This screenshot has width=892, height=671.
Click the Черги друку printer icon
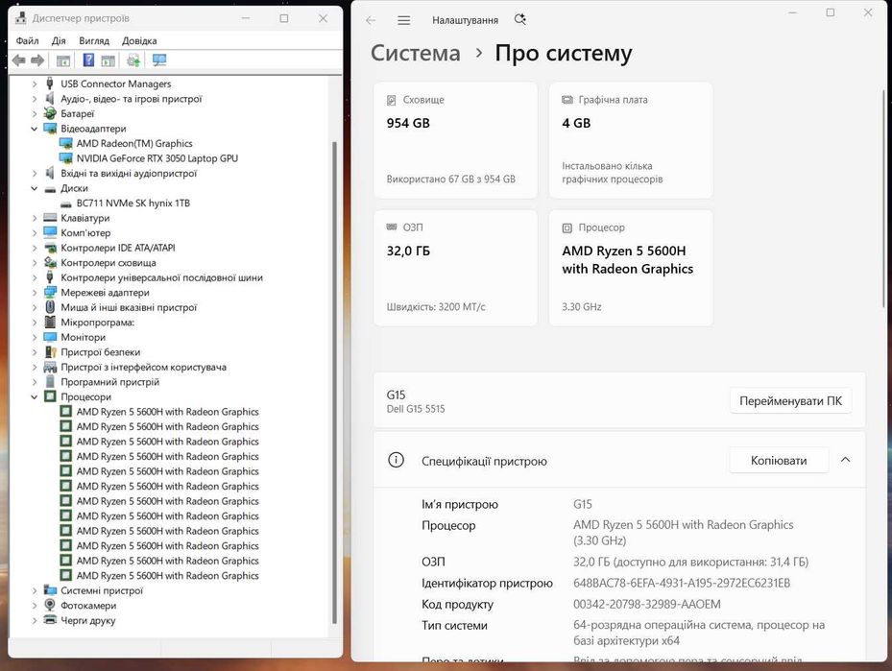click(50, 620)
